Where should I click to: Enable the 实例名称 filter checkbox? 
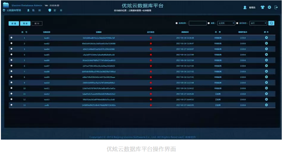[x=177, y=23]
